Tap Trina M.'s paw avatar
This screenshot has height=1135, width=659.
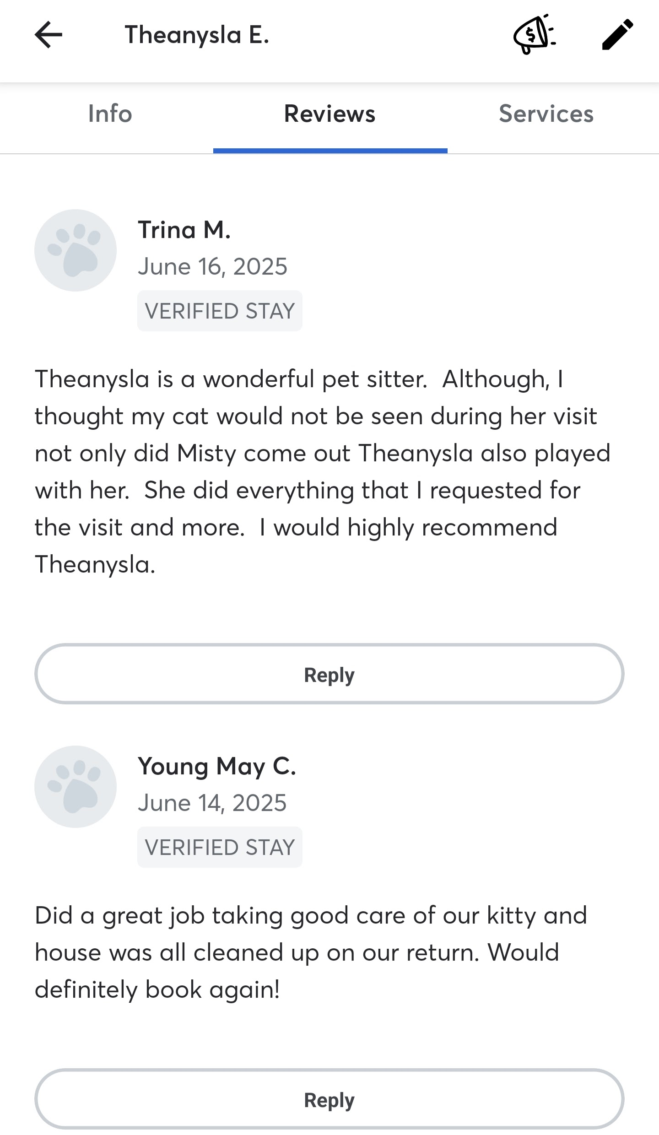[x=76, y=250]
